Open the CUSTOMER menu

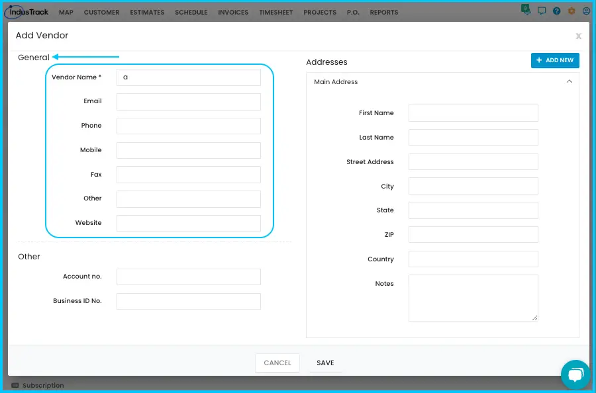(x=101, y=13)
